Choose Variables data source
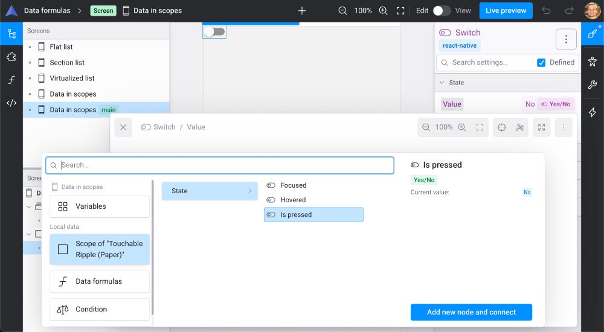Image resolution: width=604 pixels, height=332 pixels. tap(100, 206)
